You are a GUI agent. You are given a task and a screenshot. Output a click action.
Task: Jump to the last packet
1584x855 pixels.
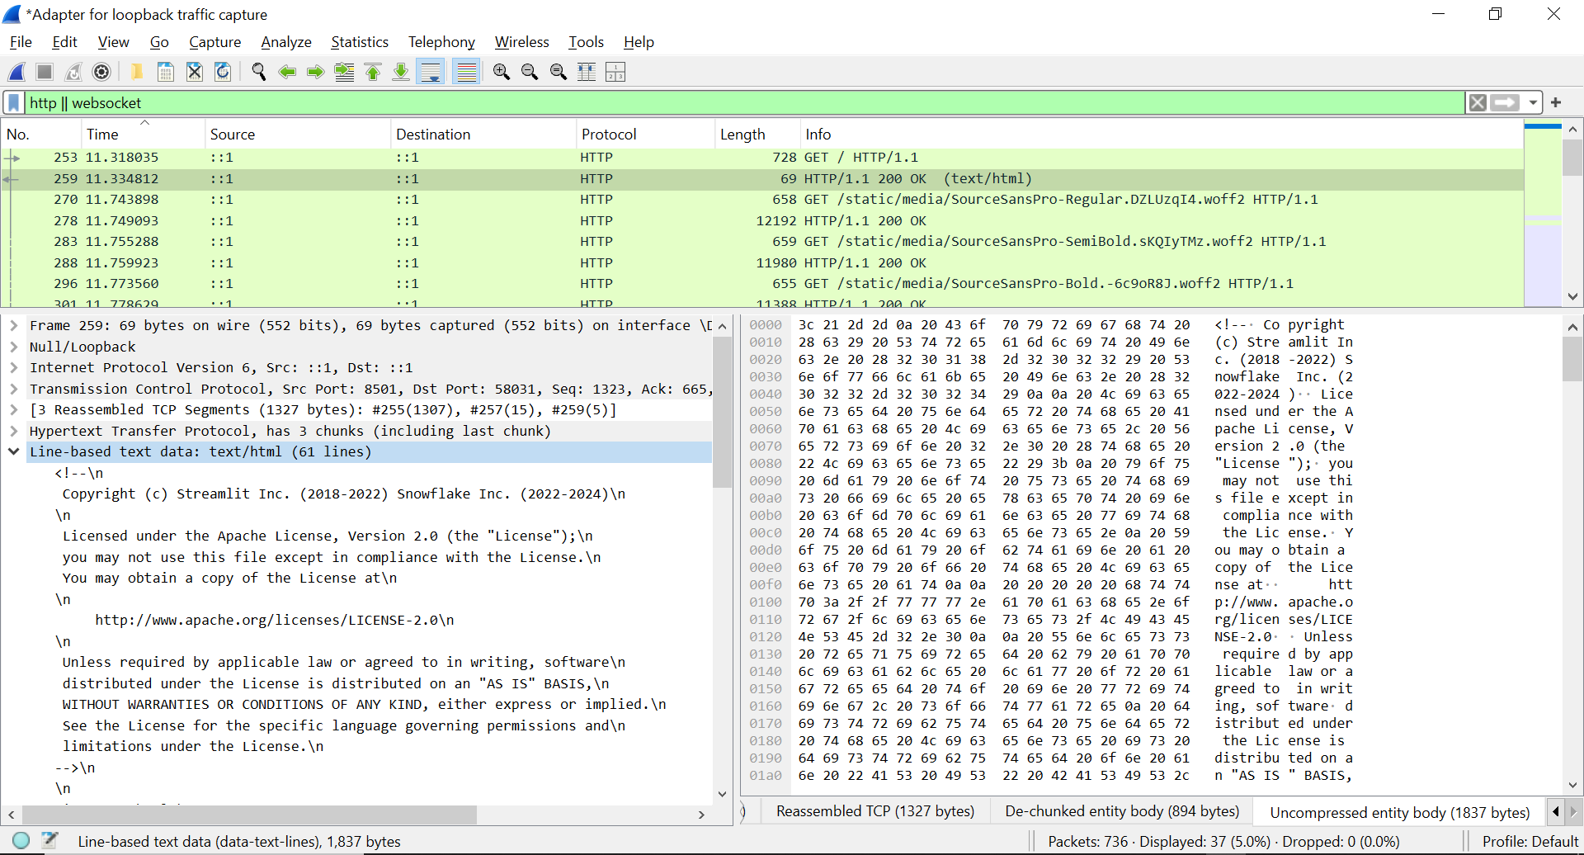[401, 72]
